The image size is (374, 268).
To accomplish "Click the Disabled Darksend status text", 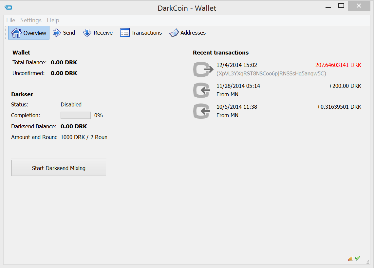I will [71, 104].
